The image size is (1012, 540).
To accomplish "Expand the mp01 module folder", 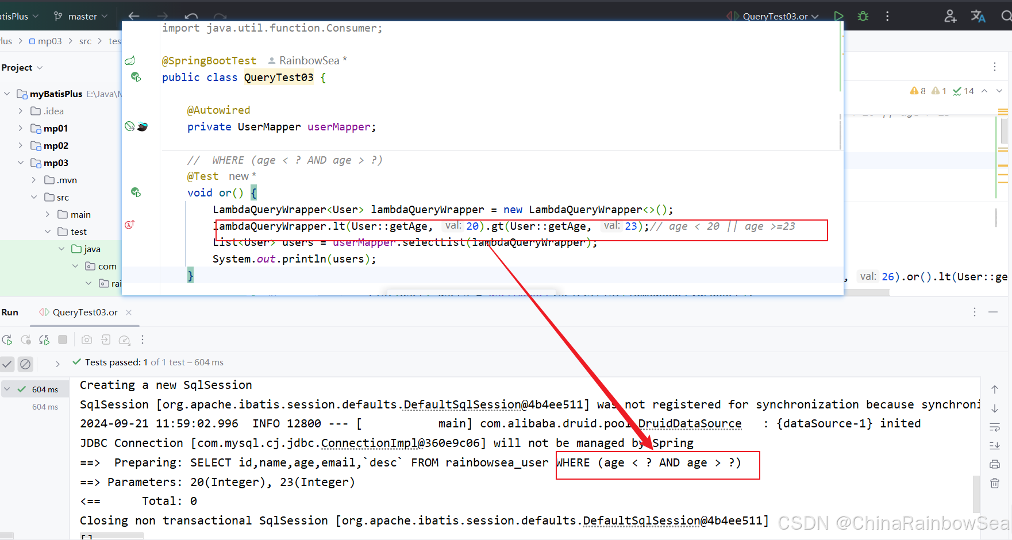I will click(21, 128).
